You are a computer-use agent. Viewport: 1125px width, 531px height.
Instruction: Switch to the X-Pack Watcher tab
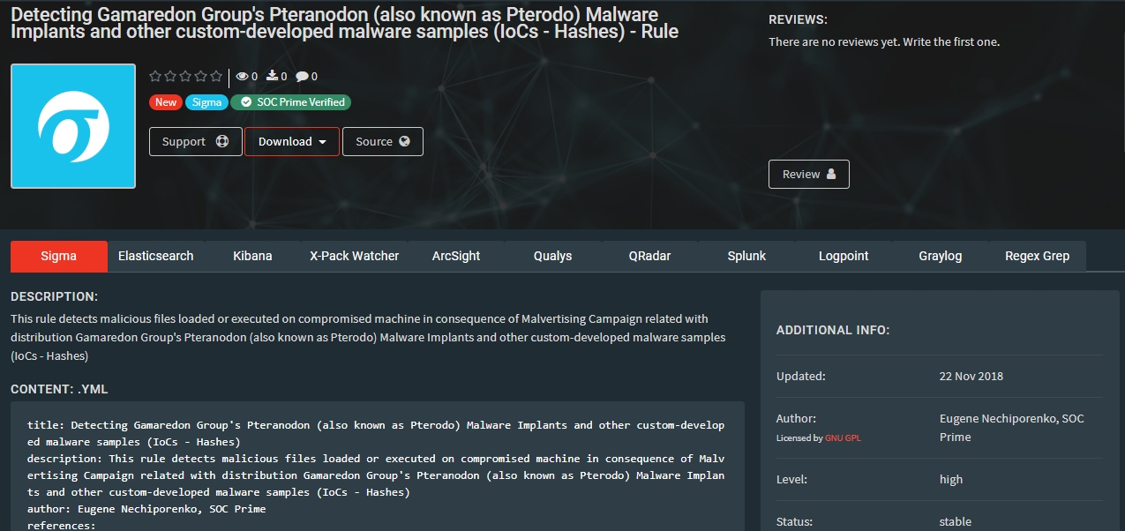point(354,256)
